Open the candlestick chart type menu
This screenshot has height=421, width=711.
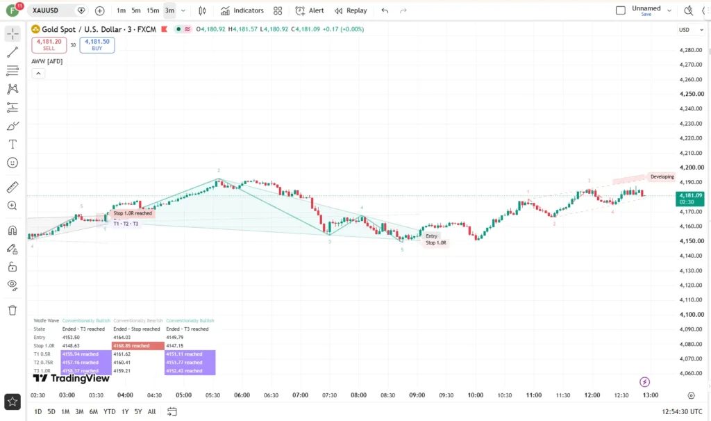[x=202, y=10]
